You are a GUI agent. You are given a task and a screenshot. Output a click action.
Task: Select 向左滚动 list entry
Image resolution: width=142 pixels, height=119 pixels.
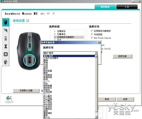[x=69, y=107]
